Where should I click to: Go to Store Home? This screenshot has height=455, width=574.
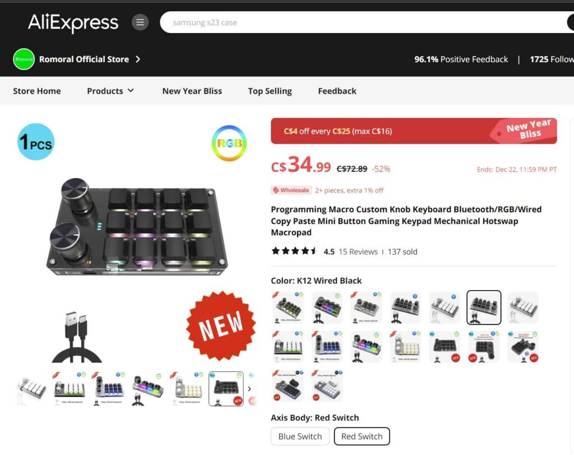click(x=37, y=91)
